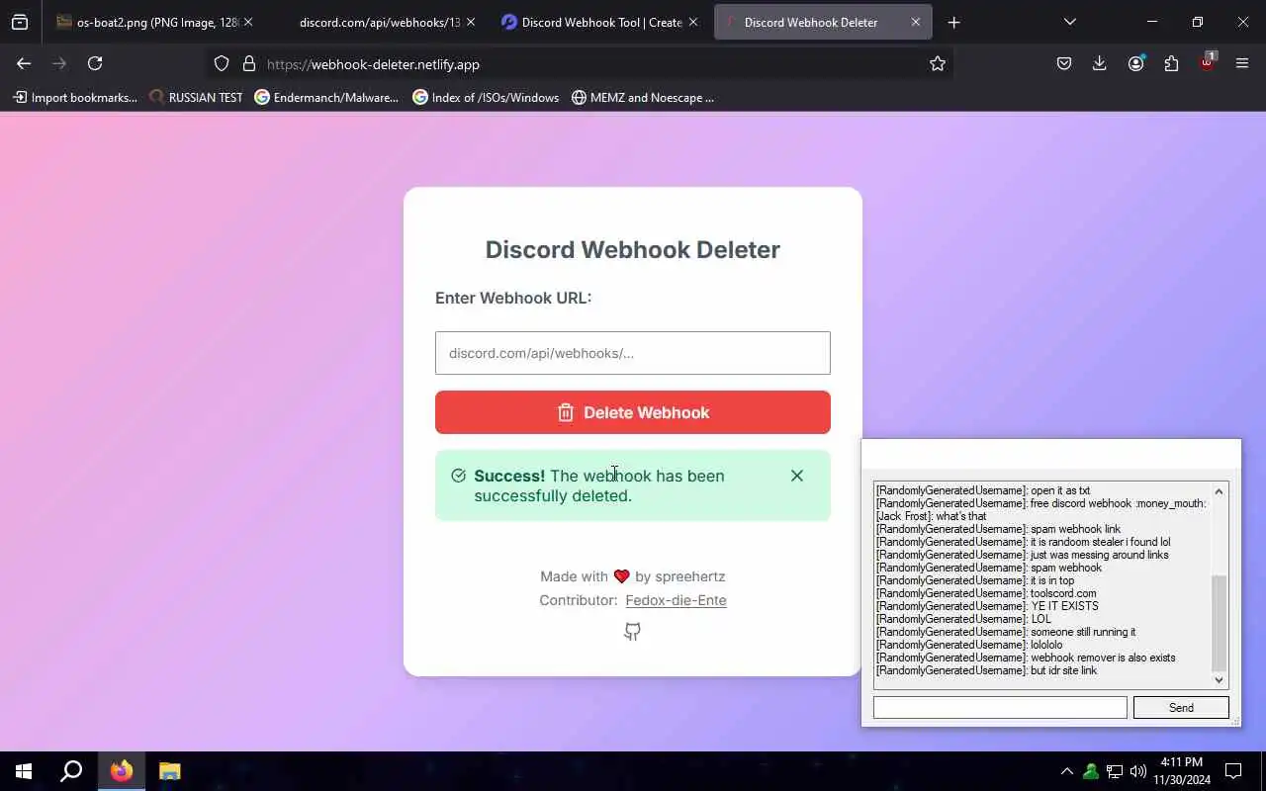Open the Endermanch/Malware bookmark

pyautogui.click(x=326, y=97)
